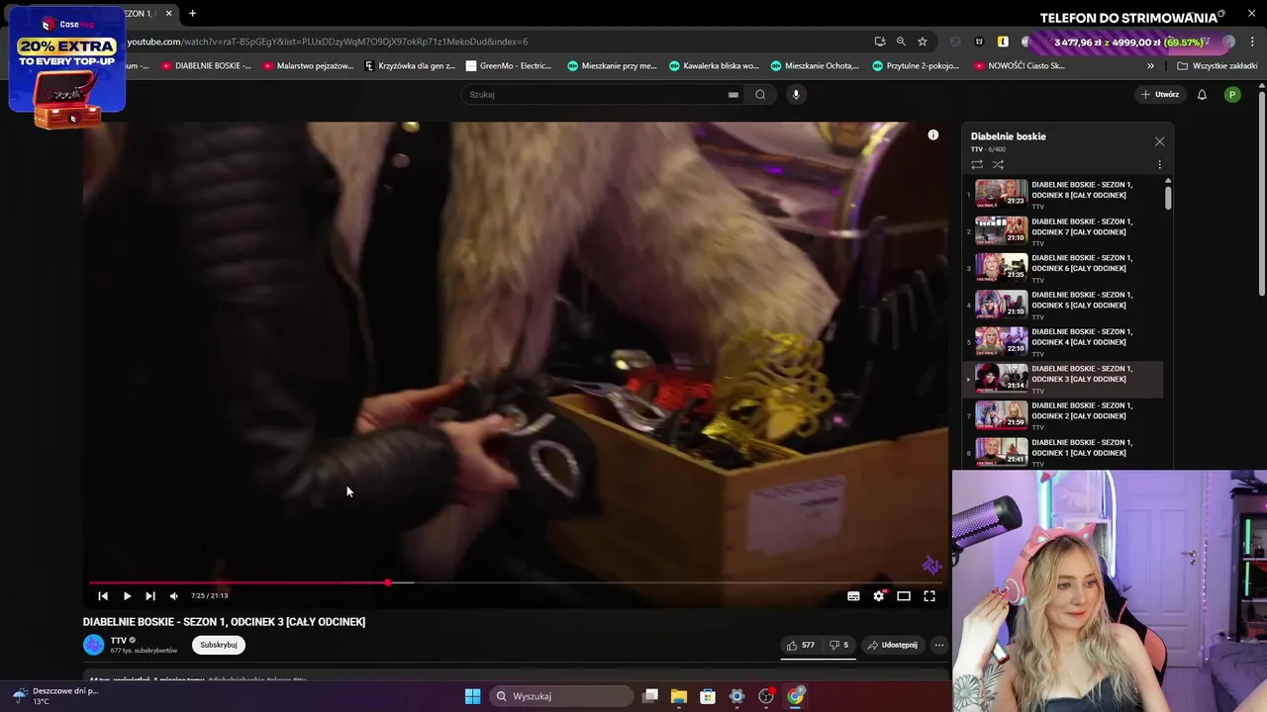Image resolution: width=1267 pixels, height=712 pixels.
Task: Open playlist options three-dot menu
Action: (x=1159, y=164)
